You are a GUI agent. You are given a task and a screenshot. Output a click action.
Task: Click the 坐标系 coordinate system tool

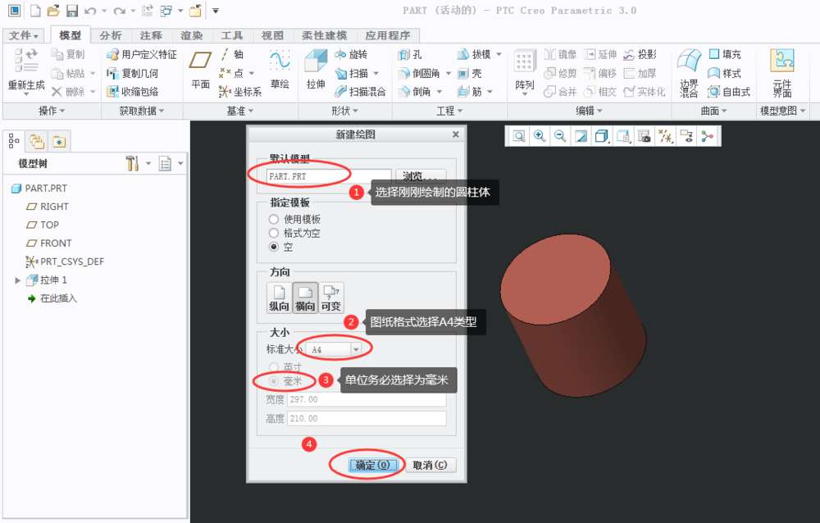240,92
